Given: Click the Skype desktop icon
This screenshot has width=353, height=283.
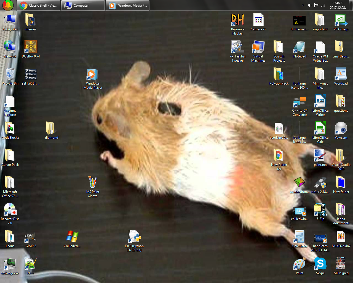Looking at the screenshot, I should 320,264.
